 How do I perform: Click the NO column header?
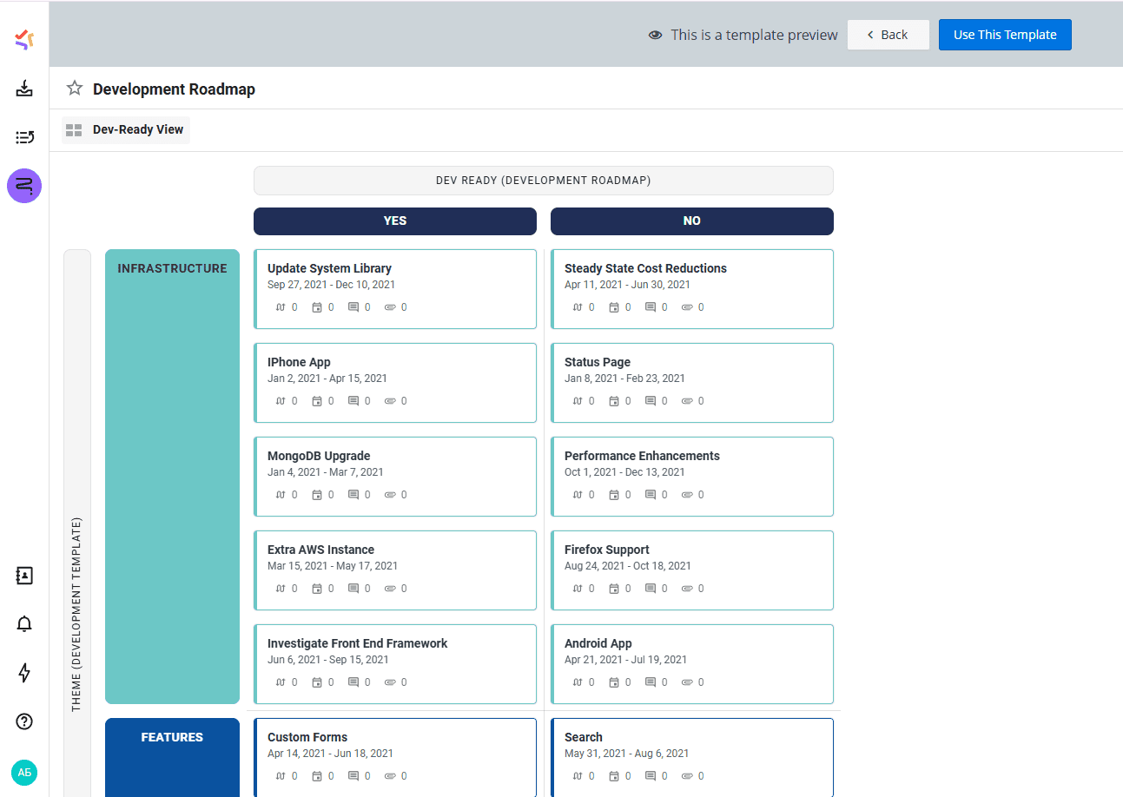pos(691,221)
